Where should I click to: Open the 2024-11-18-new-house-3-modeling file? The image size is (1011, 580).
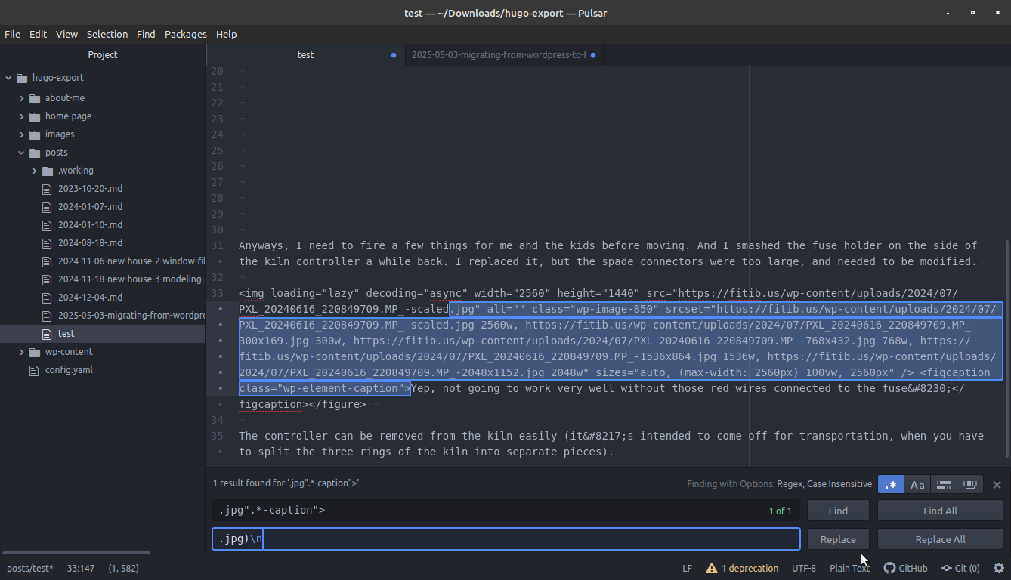coord(131,279)
